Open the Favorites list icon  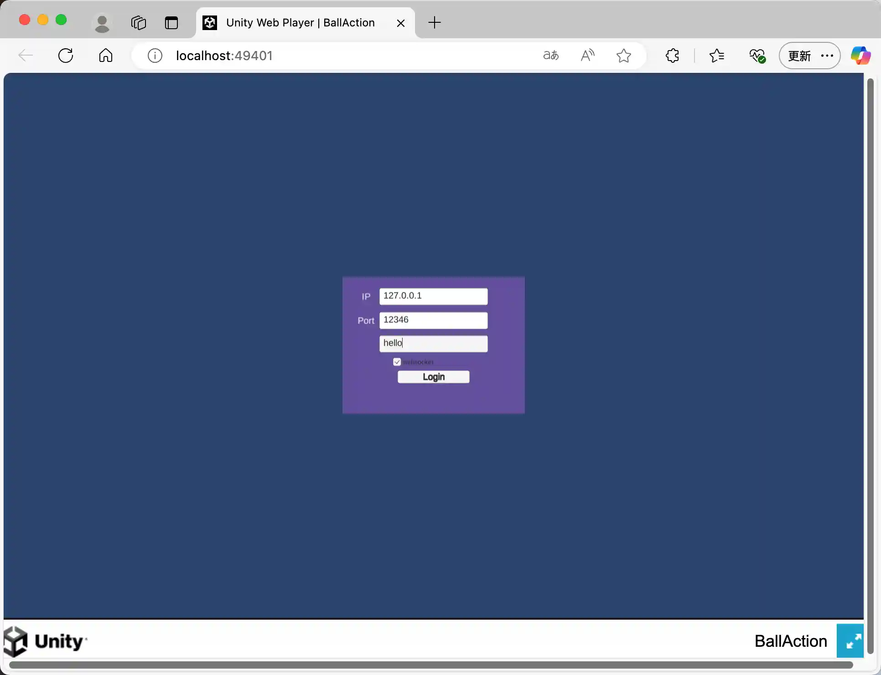click(x=717, y=56)
